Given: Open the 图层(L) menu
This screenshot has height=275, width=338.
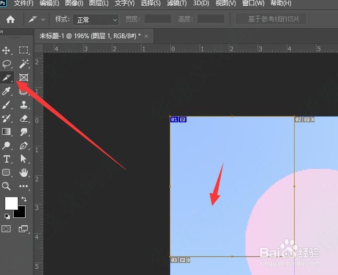Looking at the screenshot, I should coord(99,4).
